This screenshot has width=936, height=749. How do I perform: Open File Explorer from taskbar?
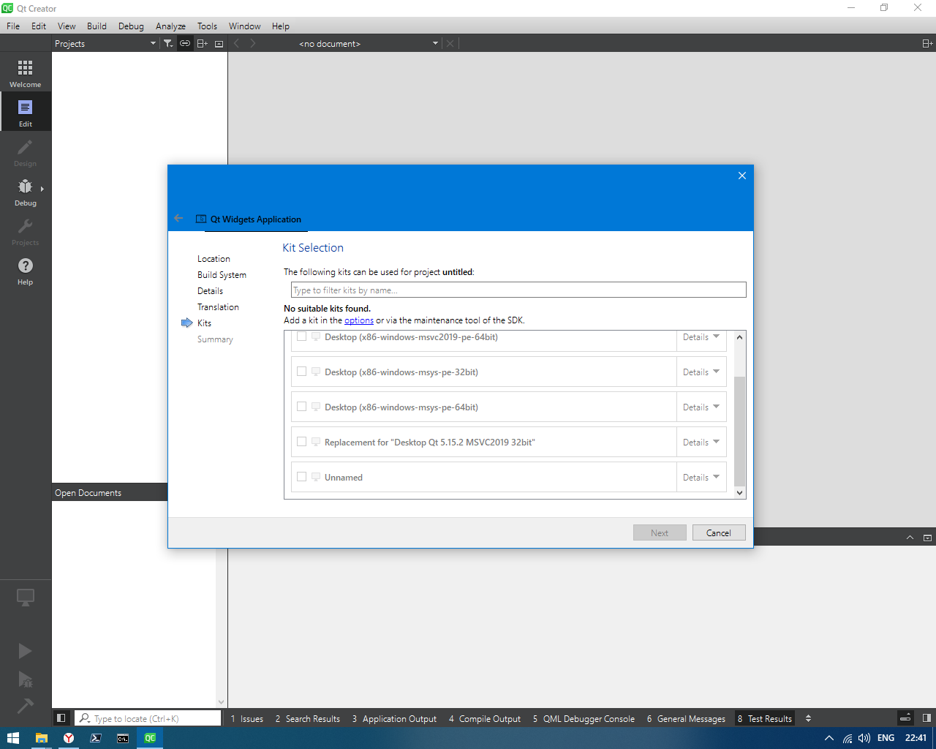(42, 738)
